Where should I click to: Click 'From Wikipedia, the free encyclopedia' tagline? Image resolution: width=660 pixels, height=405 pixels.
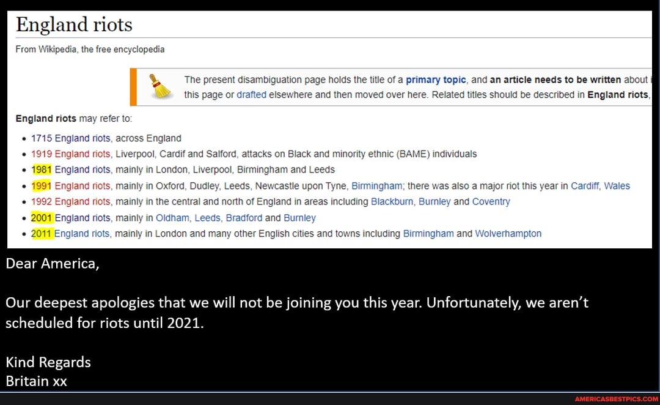(x=90, y=50)
